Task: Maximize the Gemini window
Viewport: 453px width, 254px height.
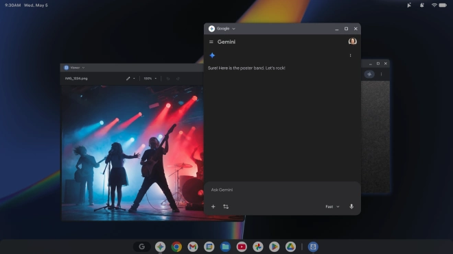Action: tap(346, 29)
